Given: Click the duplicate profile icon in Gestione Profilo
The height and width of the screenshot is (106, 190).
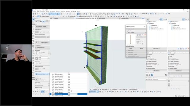Looking at the screenshot, I should [140, 35].
